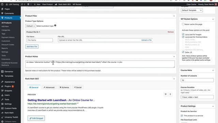The image size is (218, 123).
Task: Click the Edit Snippet button
Action: click(36, 118)
